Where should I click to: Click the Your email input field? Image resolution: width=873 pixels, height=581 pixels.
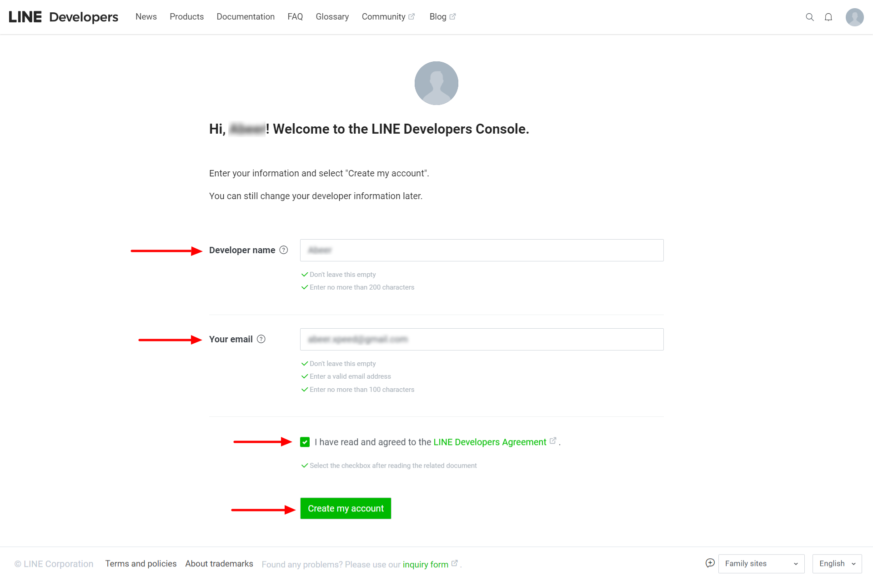[482, 339]
